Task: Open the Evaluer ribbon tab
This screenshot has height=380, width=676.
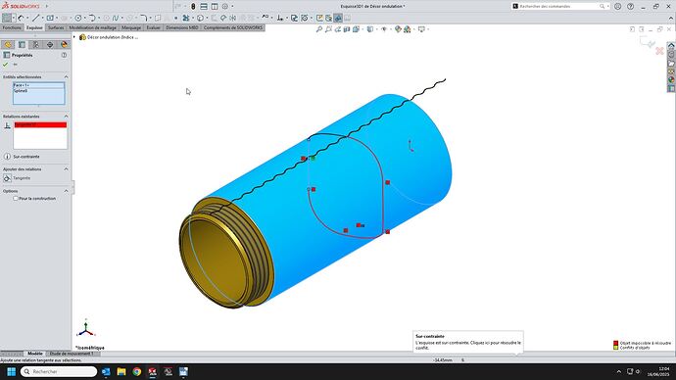Action: pyautogui.click(x=153, y=27)
